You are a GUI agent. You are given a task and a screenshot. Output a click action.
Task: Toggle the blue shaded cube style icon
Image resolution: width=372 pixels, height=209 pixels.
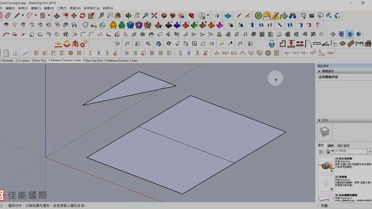click(359, 34)
